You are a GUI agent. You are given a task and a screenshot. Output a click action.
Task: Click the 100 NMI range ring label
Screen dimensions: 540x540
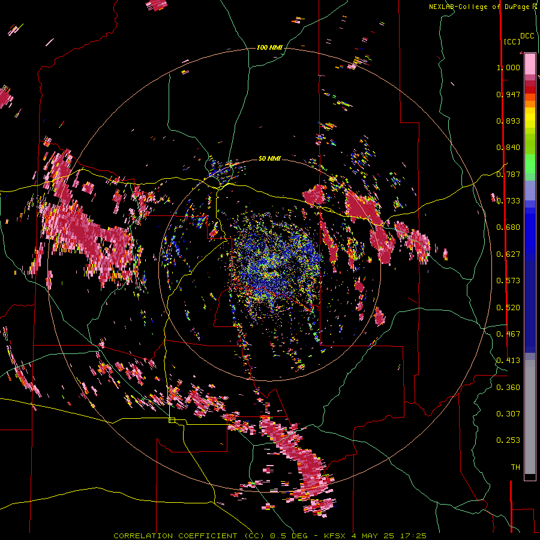coord(269,47)
